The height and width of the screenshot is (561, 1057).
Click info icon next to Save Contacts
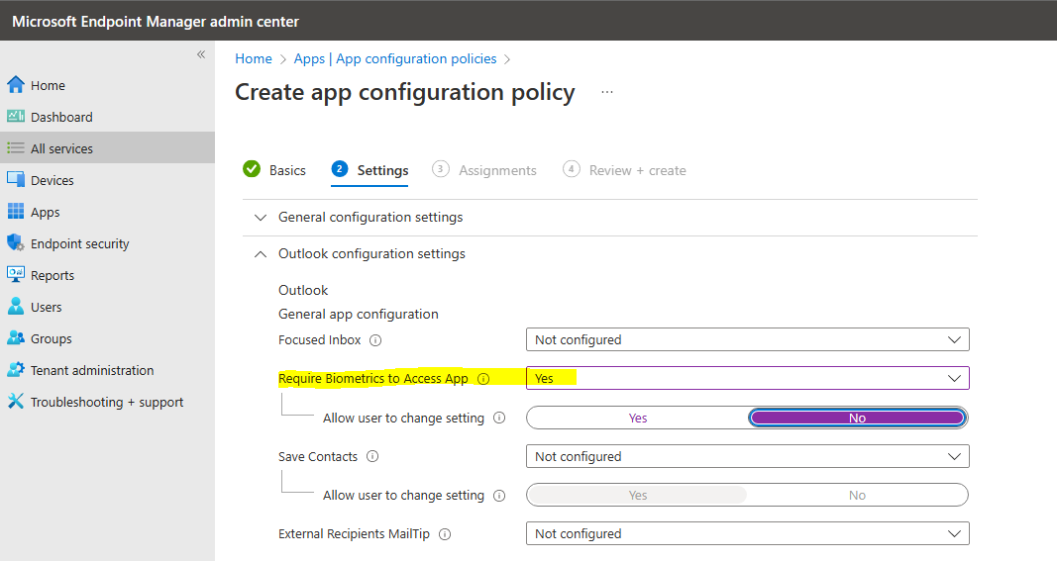pyautogui.click(x=372, y=456)
